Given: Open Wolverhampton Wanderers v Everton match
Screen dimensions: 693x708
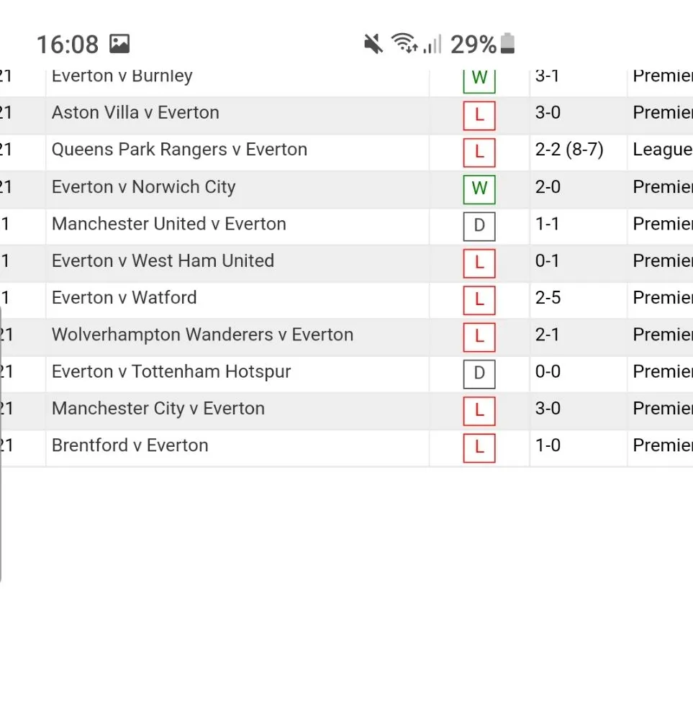Looking at the screenshot, I should [x=202, y=335].
